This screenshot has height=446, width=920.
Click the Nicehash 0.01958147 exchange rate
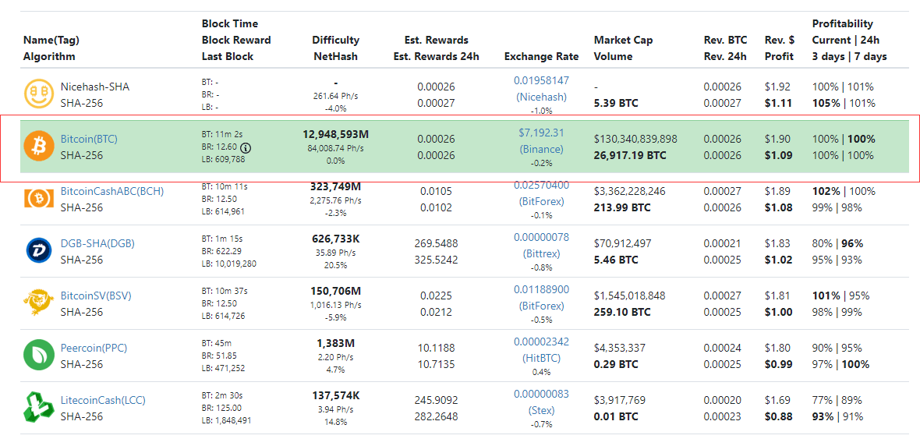541,80
